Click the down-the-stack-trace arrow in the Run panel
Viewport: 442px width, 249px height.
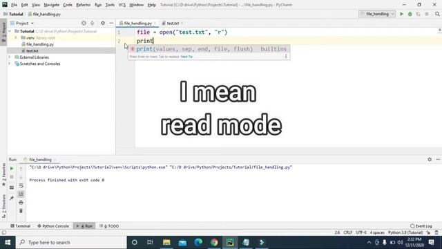point(21,177)
